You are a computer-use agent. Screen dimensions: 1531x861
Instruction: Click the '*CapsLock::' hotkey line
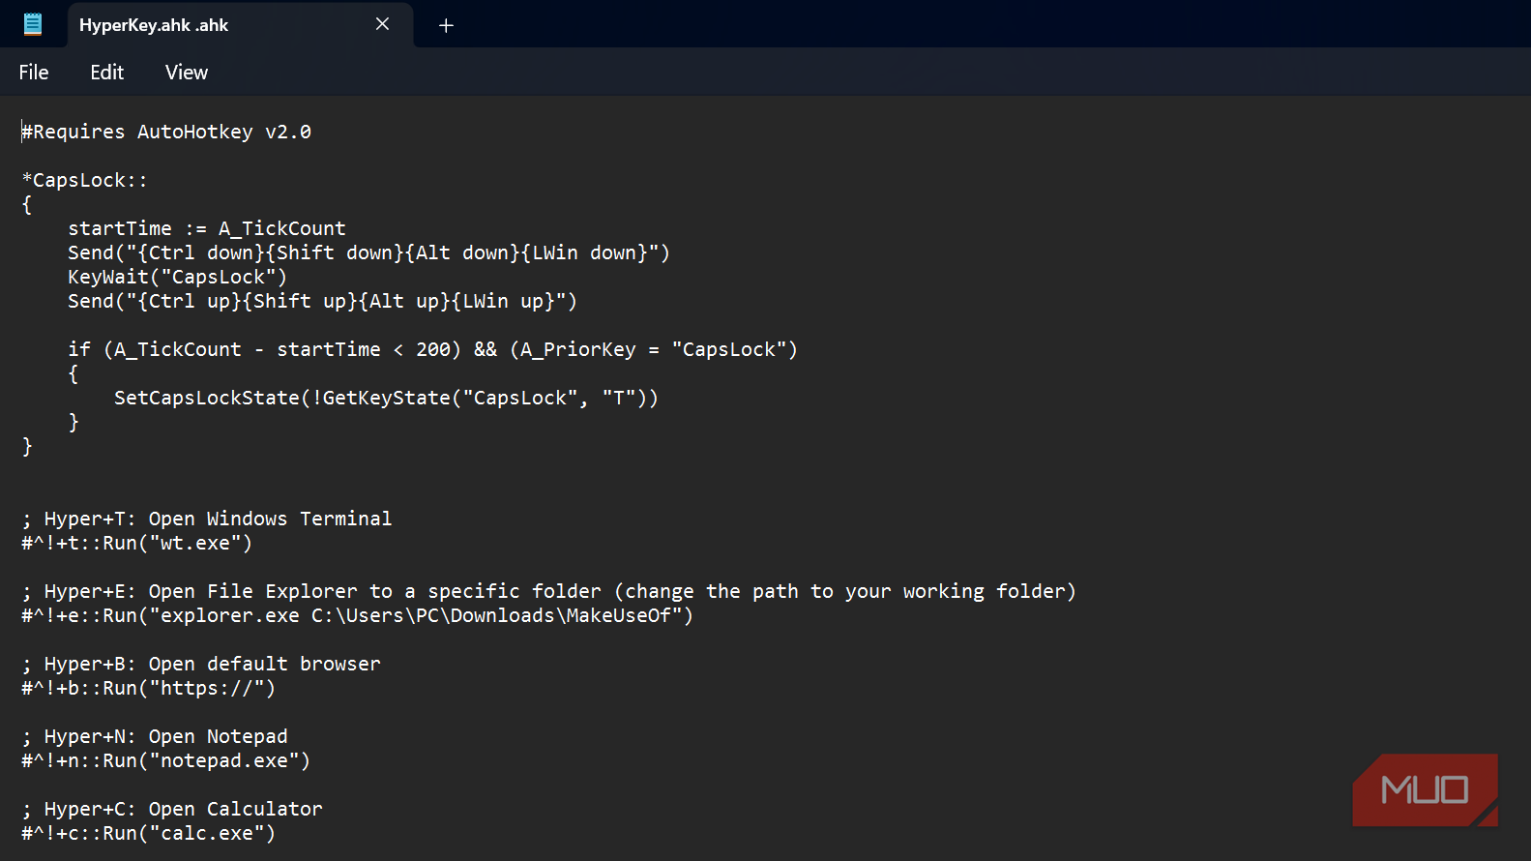(x=85, y=180)
